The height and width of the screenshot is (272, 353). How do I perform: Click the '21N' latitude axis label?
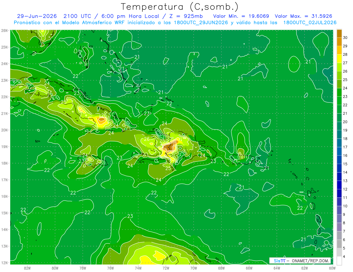[x=4, y=113]
